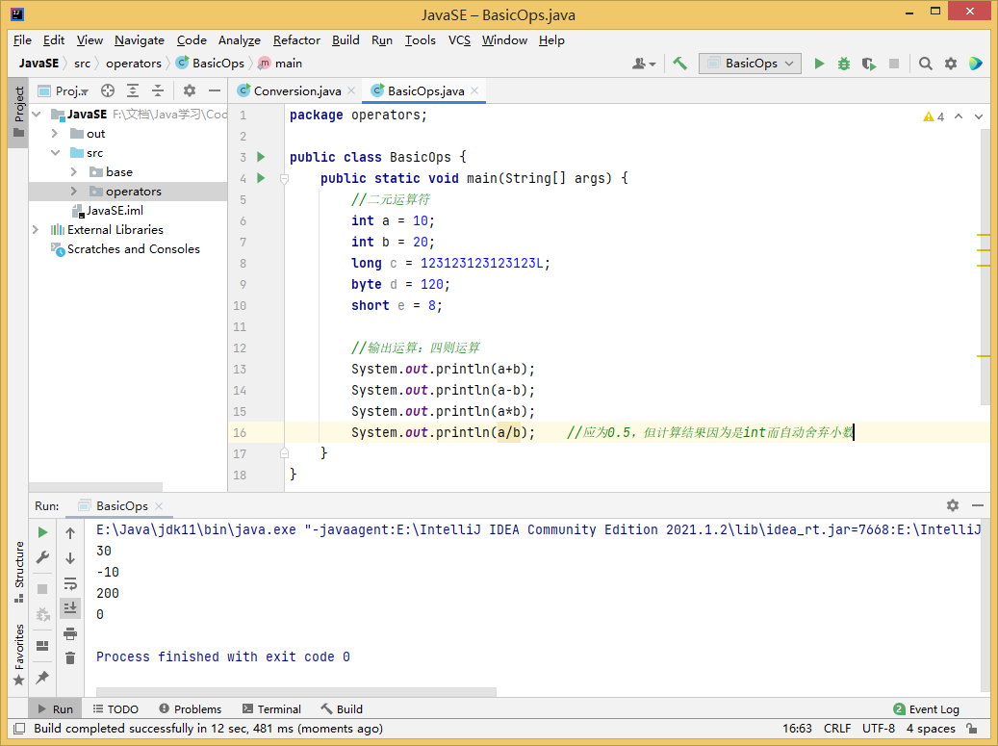Switch to the Conversion.java editor tab
The height and width of the screenshot is (746, 998).
click(296, 90)
